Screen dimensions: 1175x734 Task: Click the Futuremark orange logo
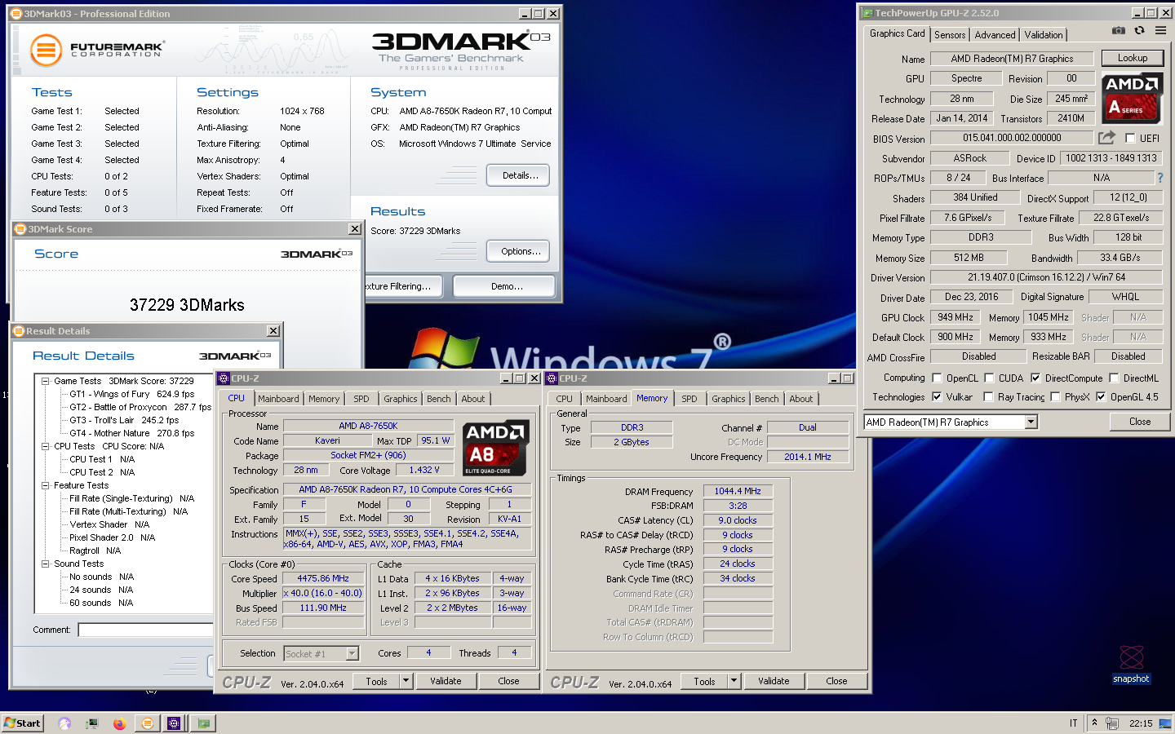46,51
